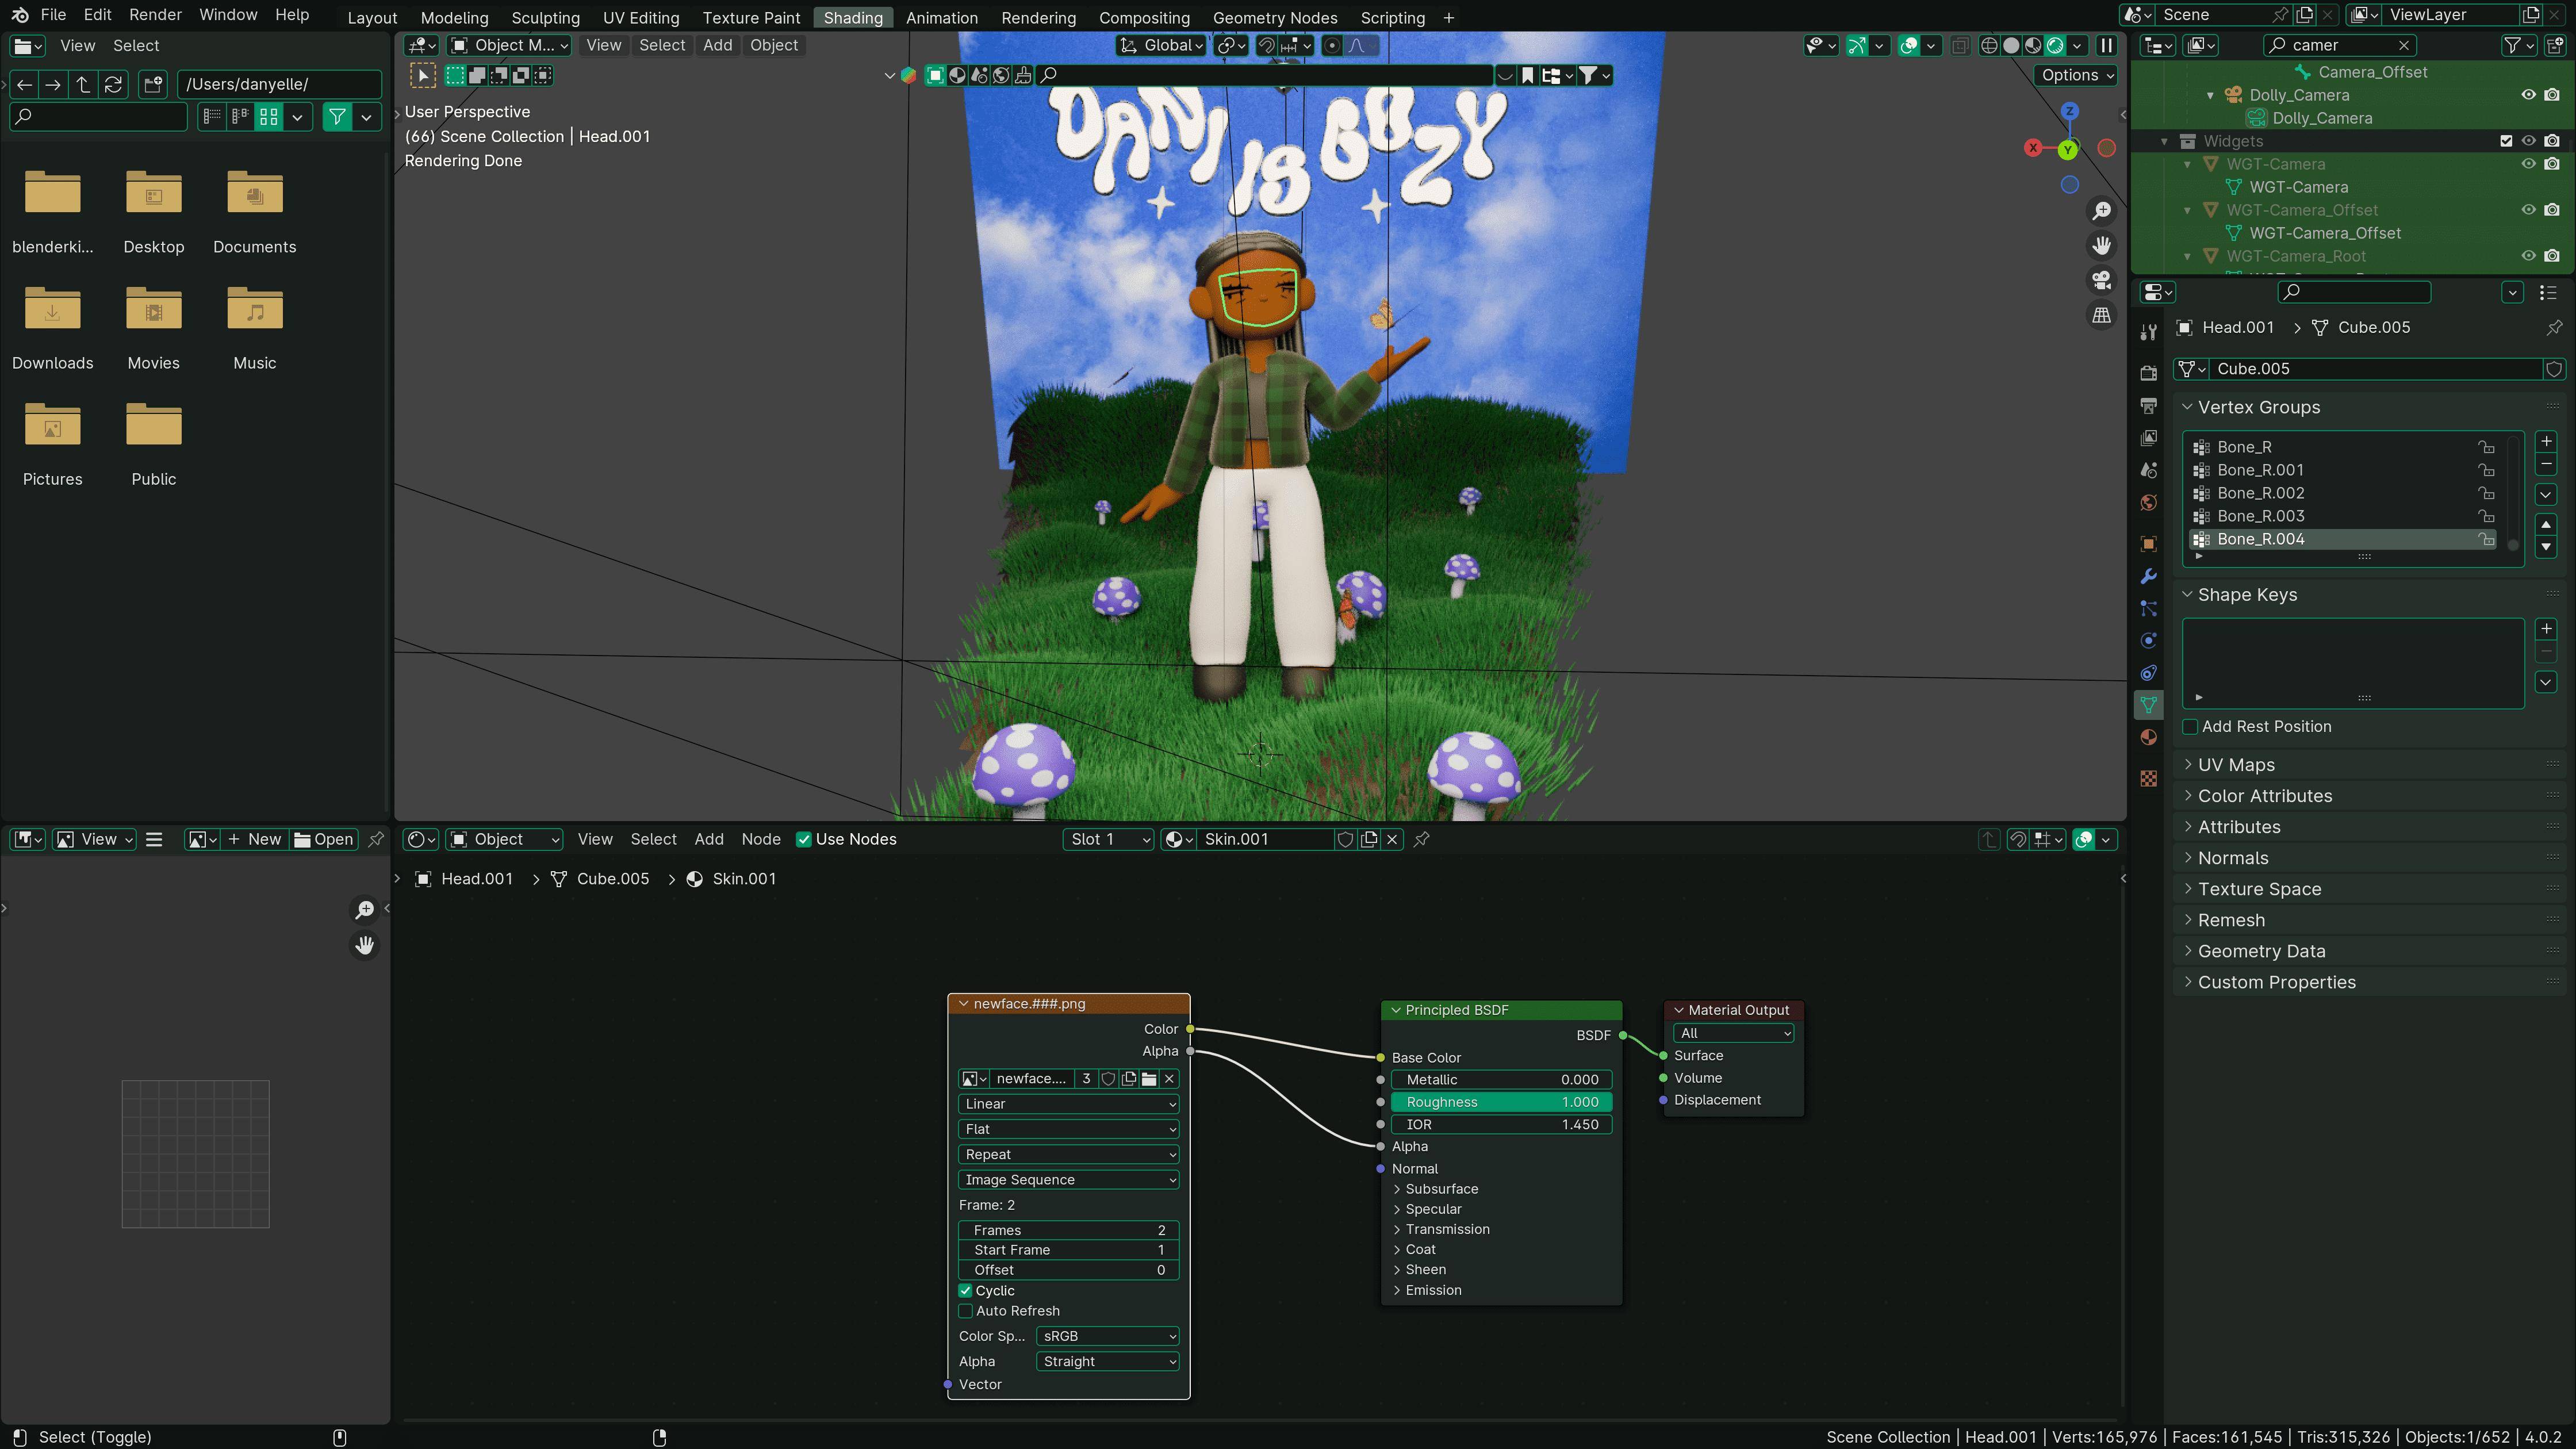The width and height of the screenshot is (2576, 1449).
Task: Click the refresh file list icon
Action: 113,84
